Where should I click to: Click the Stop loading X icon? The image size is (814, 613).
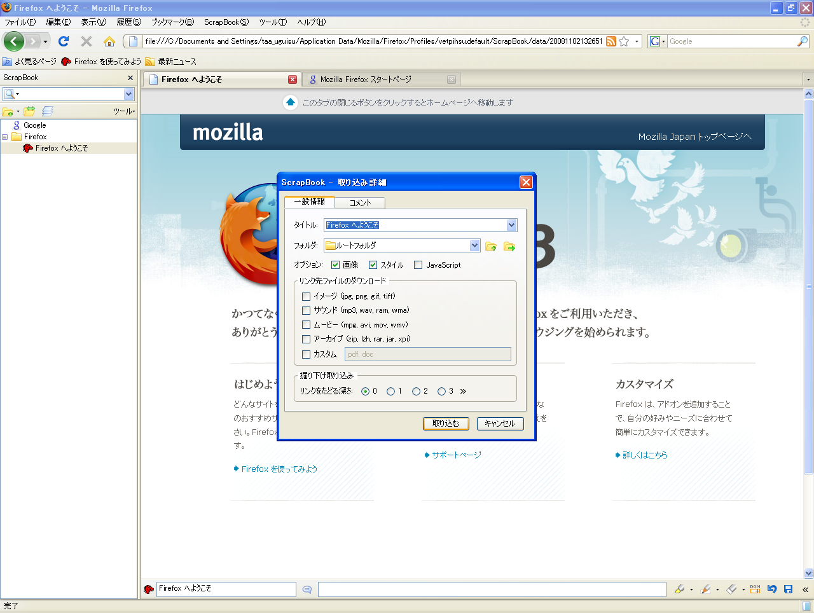pos(86,41)
